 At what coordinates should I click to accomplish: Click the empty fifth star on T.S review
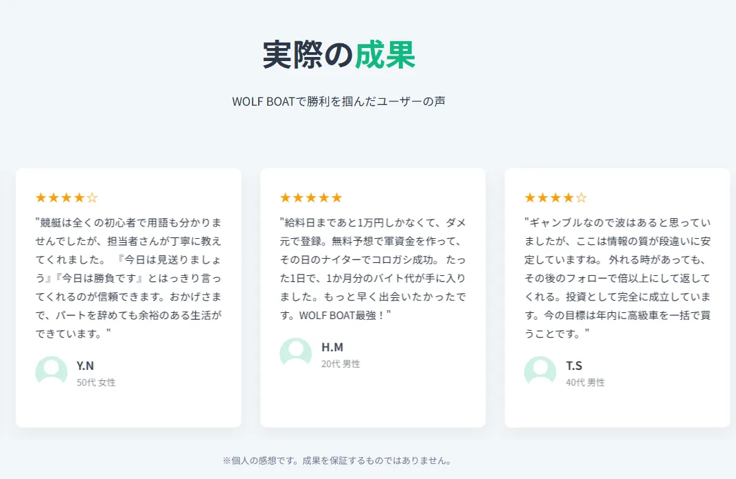[582, 198]
